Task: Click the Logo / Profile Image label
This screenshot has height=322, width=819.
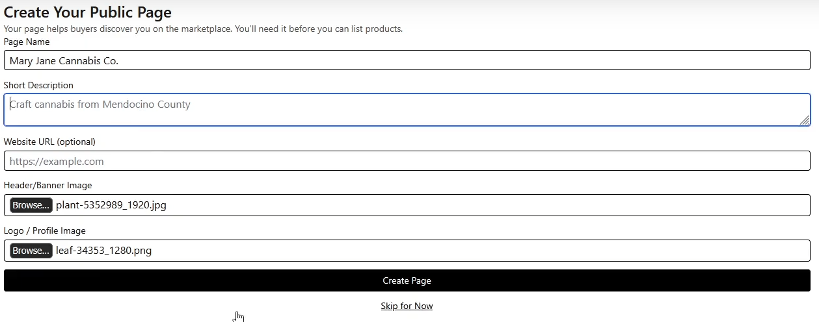Action: (x=44, y=230)
